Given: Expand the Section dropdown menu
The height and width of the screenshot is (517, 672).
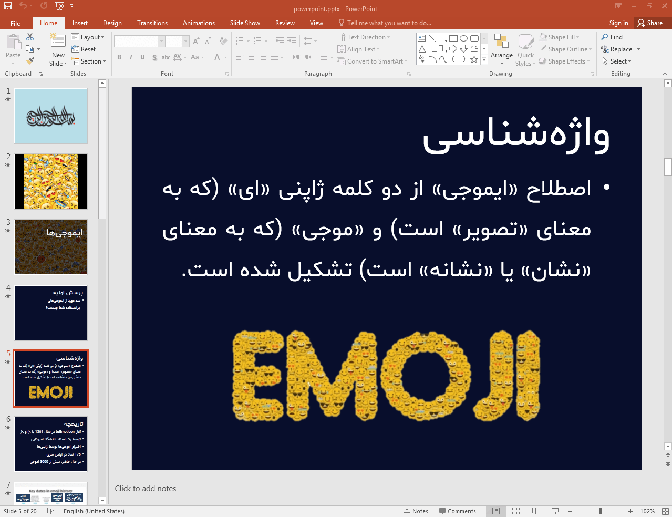Looking at the screenshot, I should click(x=88, y=61).
